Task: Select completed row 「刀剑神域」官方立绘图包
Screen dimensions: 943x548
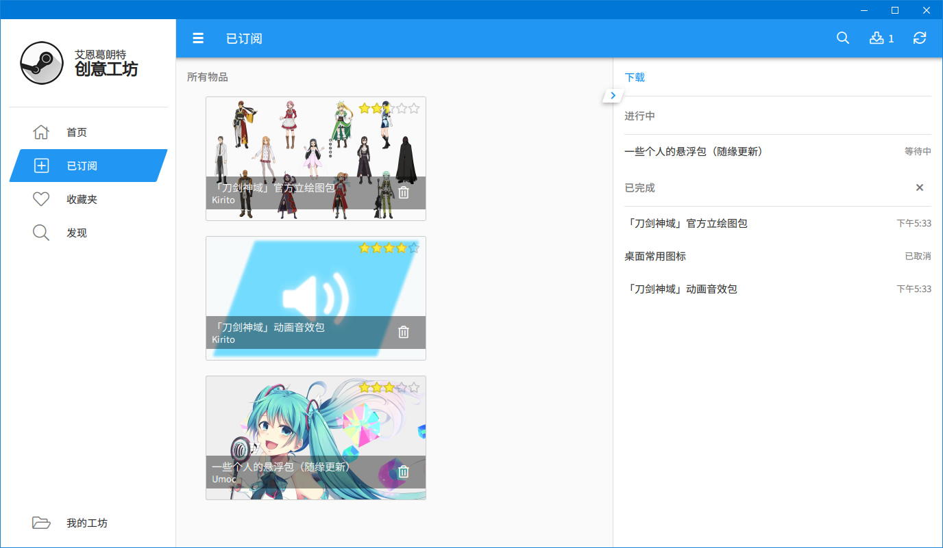Action: pyautogui.click(x=778, y=224)
